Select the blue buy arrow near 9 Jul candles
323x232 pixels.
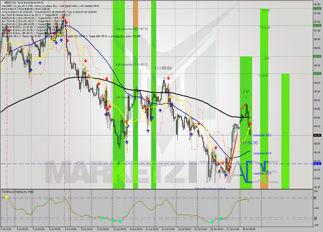(x=105, y=115)
